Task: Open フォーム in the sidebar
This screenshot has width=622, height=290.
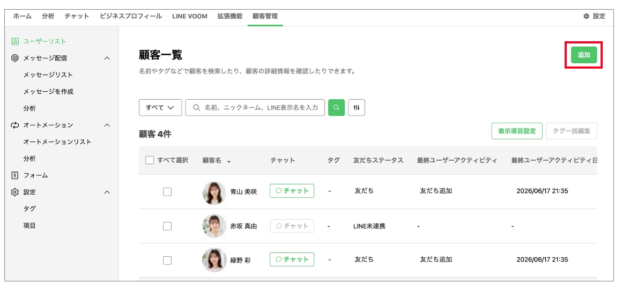Action: [36, 175]
